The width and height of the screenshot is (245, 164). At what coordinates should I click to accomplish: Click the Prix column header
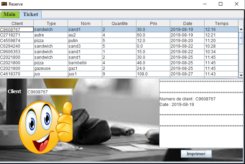[153, 23]
